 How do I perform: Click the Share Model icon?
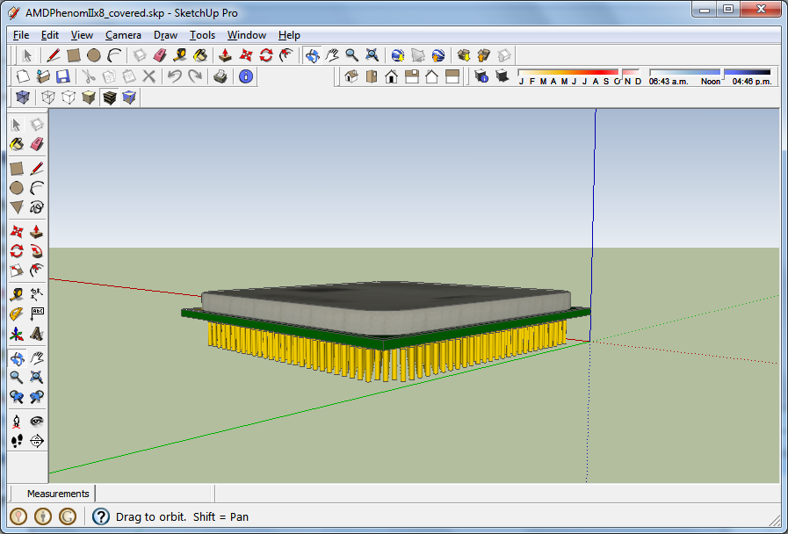483,55
